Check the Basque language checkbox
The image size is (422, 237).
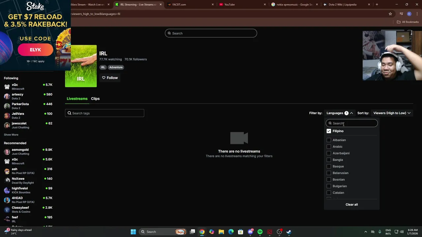pyautogui.click(x=329, y=166)
